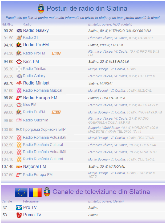Click the NEU badge in the 99.60 row
Viewport: 166px width, 224px height.
[56, 112]
